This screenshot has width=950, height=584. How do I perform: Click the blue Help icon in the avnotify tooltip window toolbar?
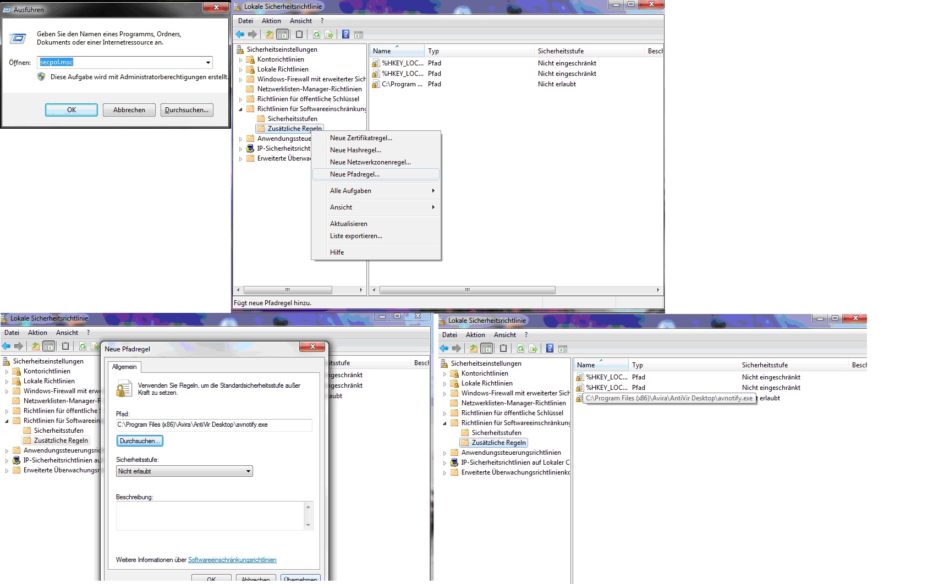pos(550,349)
